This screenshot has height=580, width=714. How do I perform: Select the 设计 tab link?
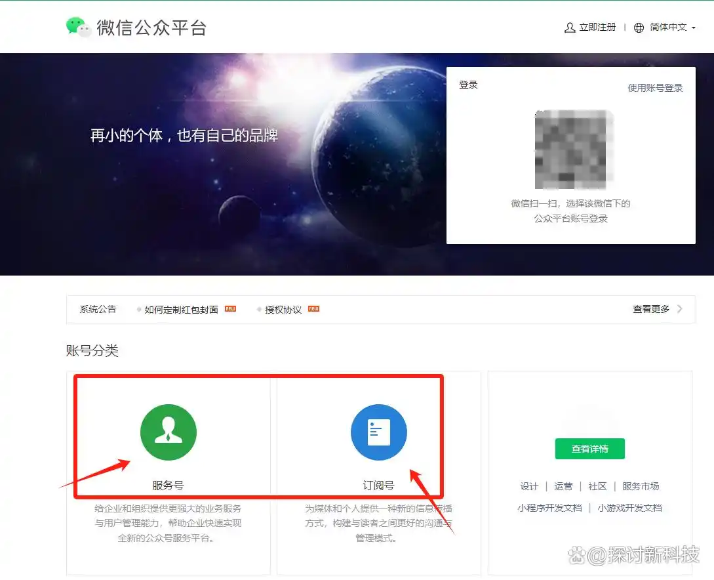coord(529,486)
